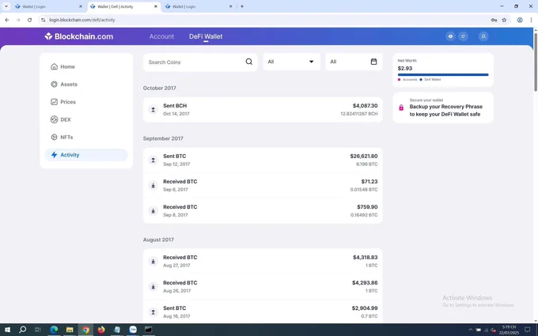Switch to the Account tab
538x336 pixels.
click(161, 36)
